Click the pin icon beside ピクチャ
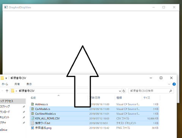The image size is (182, 138). [24, 123]
